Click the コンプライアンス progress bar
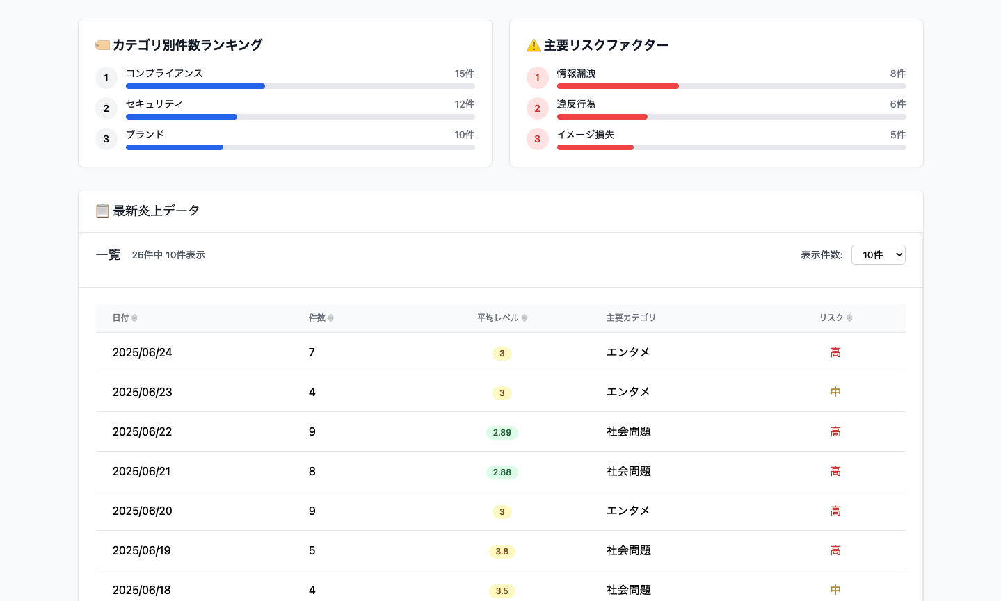1001x601 pixels. pyautogui.click(x=301, y=86)
